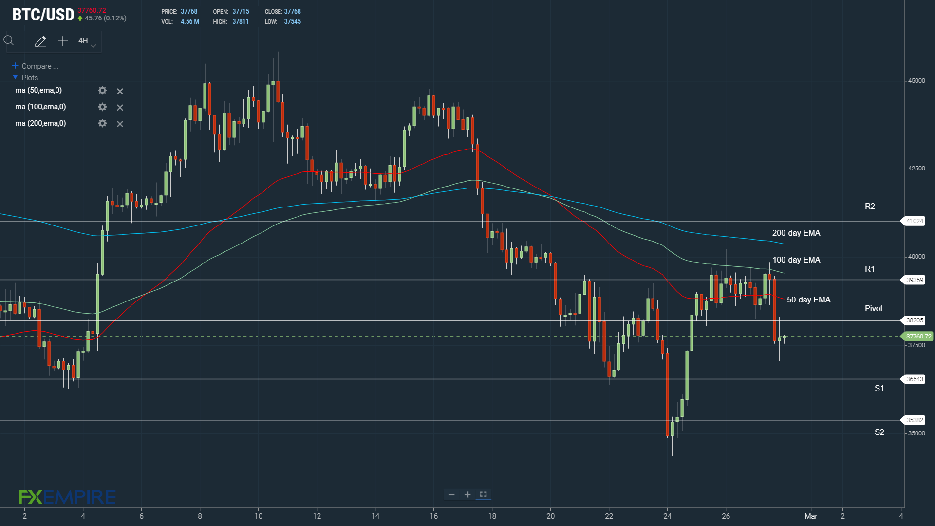Click the S1 level label
935x526 pixels.
tap(879, 389)
